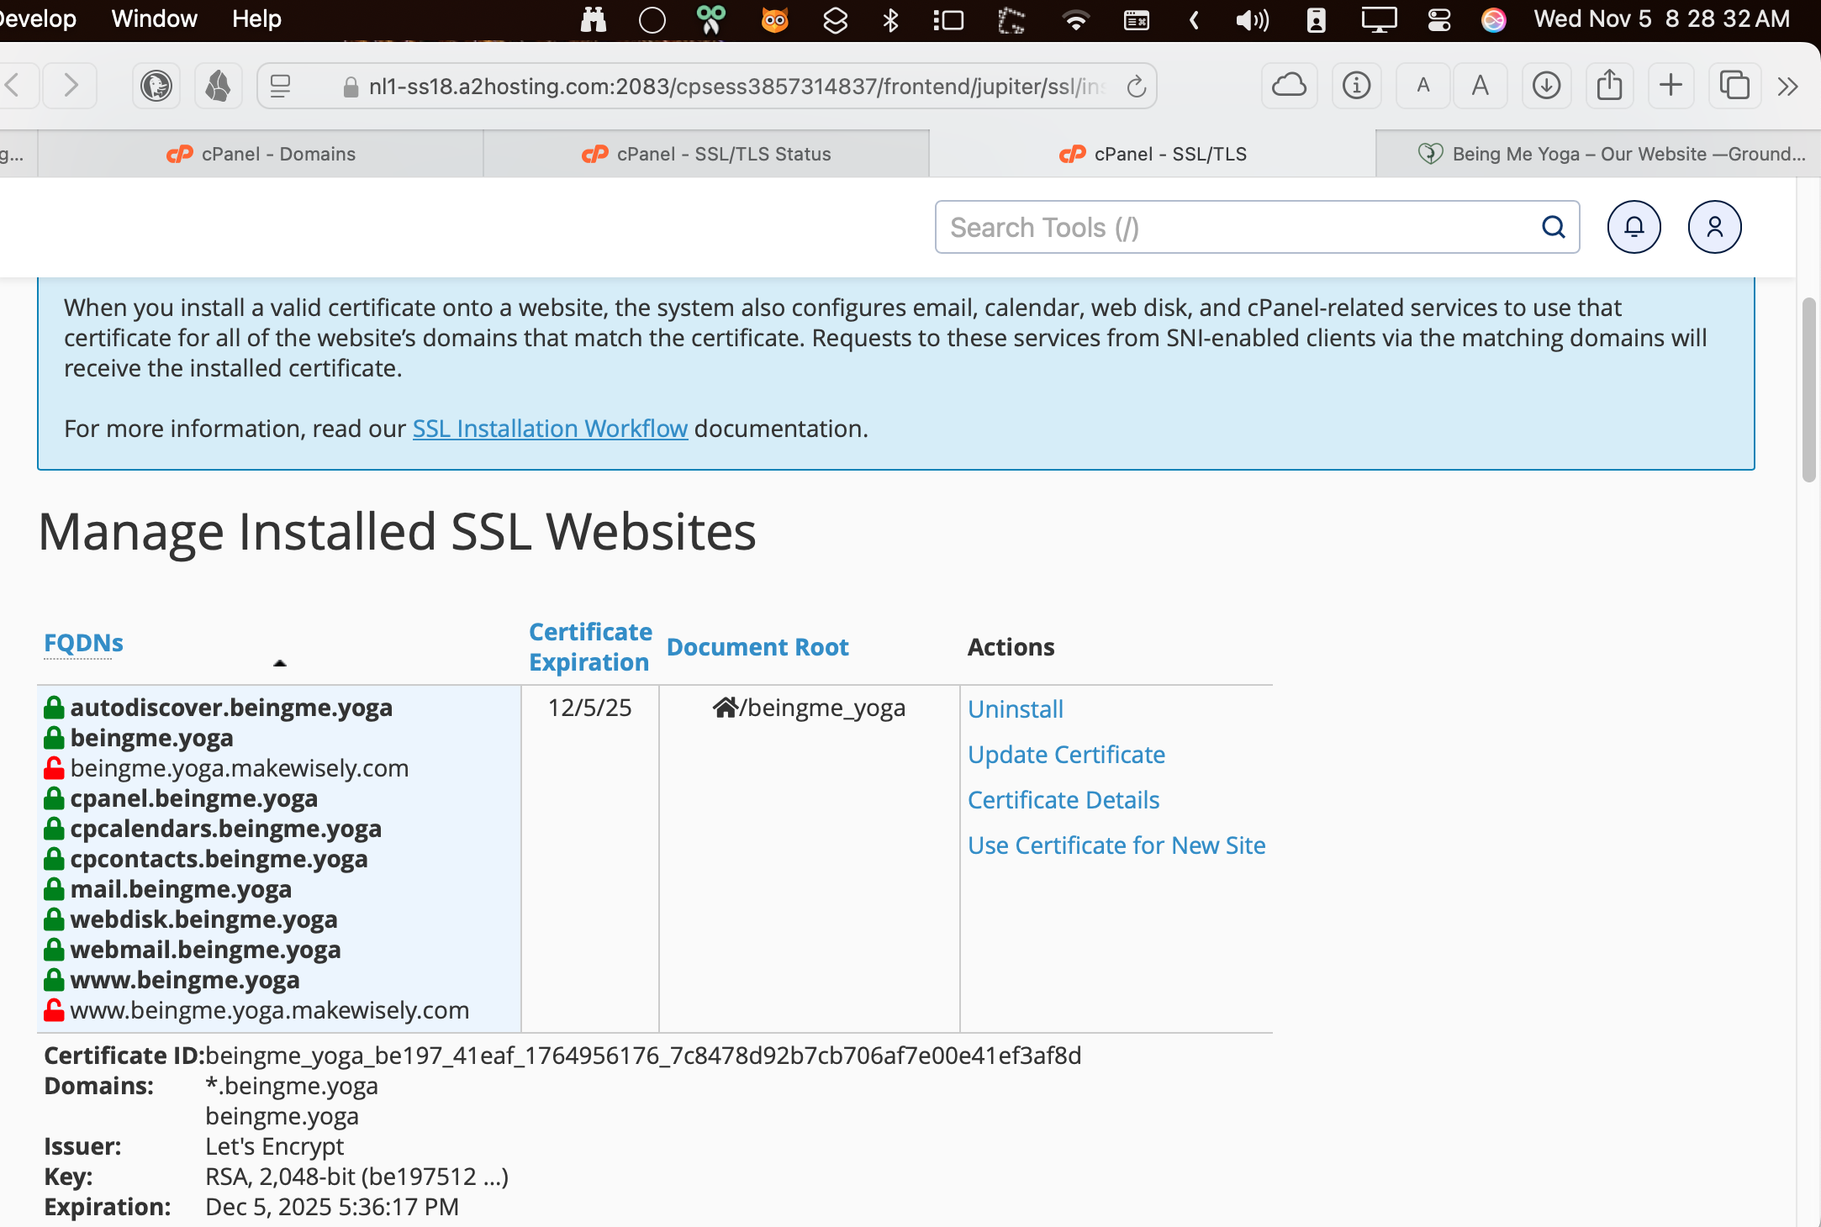Sort the table by the FQDNs column header
The image size is (1821, 1227).
point(83,643)
